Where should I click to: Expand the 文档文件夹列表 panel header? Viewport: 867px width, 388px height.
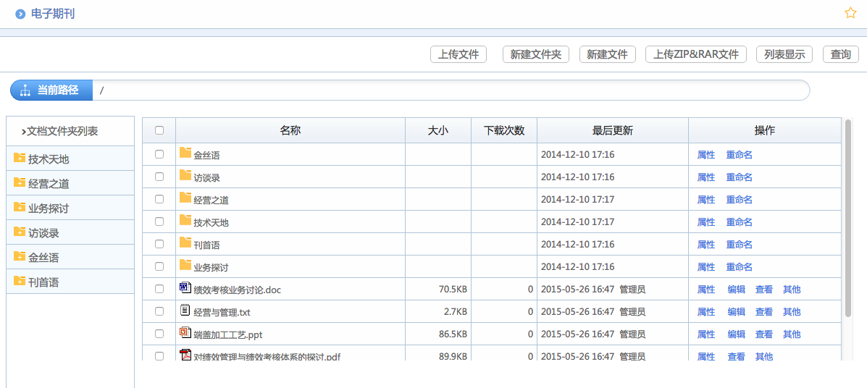[x=59, y=131]
